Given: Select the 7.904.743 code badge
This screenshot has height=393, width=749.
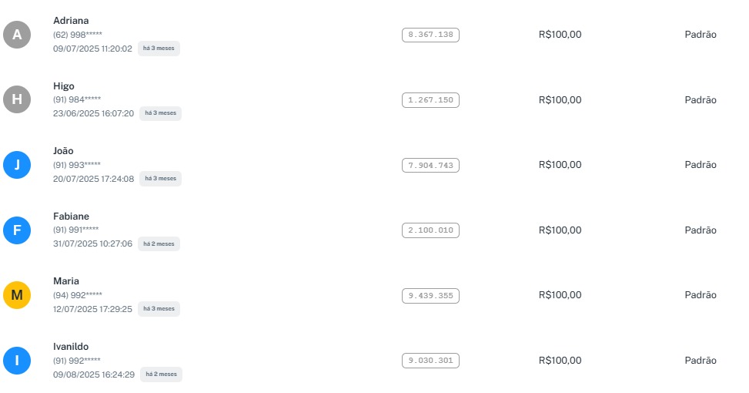Looking at the screenshot, I should [430, 165].
